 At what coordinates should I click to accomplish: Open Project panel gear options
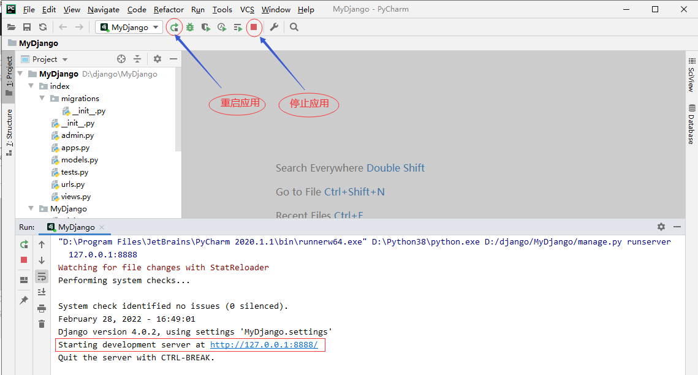coord(157,59)
